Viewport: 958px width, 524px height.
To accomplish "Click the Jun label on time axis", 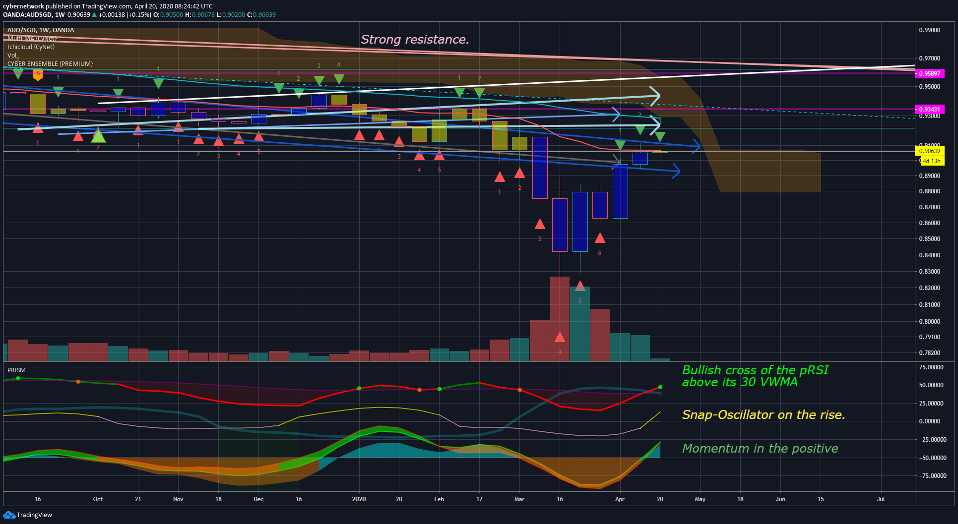I will point(780,499).
